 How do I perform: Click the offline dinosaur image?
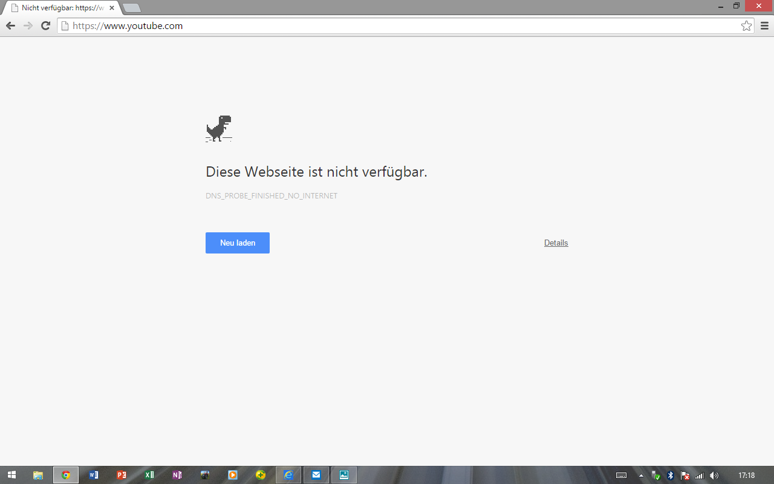(219, 128)
